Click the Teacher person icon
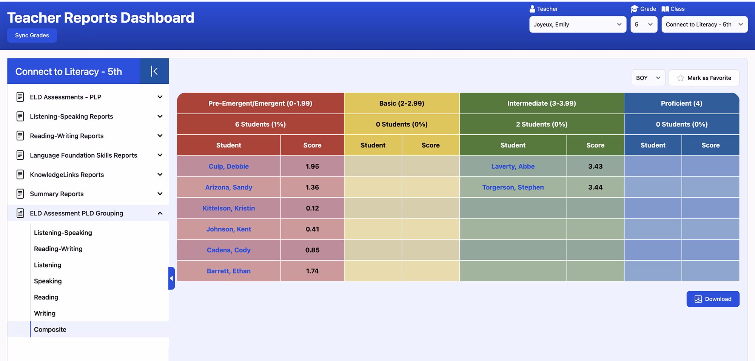Viewport: 755px width, 361px height. pyautogui.click(x=532, y=9)
